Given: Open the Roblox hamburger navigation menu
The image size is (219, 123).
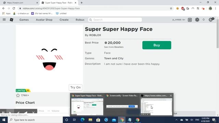Looking at the screenshot, I should 4,20.
